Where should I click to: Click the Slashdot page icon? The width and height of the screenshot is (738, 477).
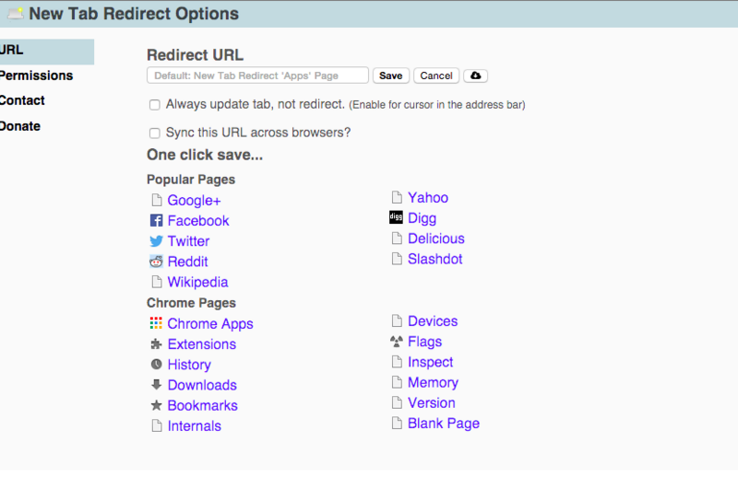click(397, 259)
